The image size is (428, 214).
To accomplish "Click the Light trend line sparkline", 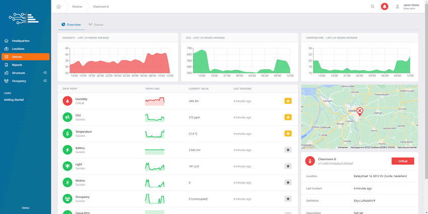I will pos(155,166).
